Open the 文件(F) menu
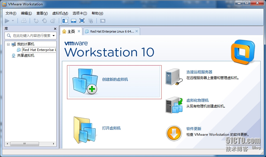 (11, 13)
